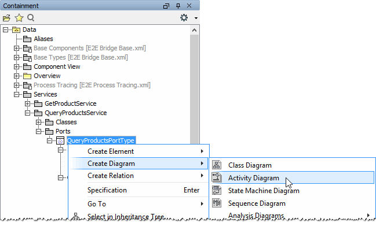Open options dropdown arrow next to gear
This screenshot has height=226, width=376.
tap(196, 18)
